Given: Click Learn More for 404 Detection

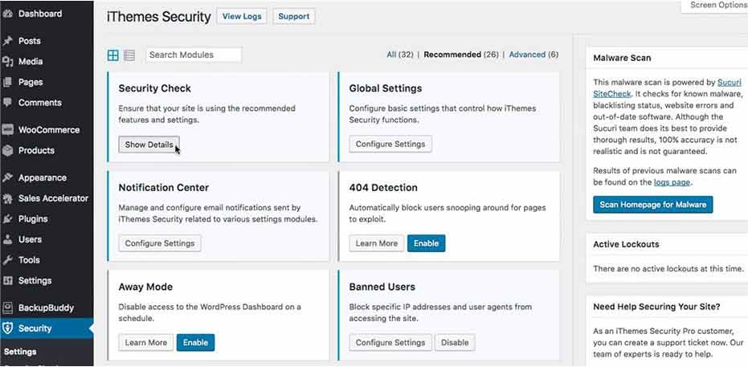Looking at the screenshot, I should pyautogui.click(x=376, y=243).
